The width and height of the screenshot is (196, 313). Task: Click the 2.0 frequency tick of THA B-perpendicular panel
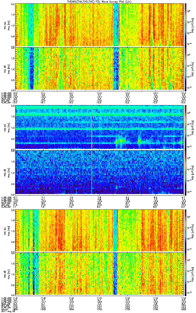point(13,4)
